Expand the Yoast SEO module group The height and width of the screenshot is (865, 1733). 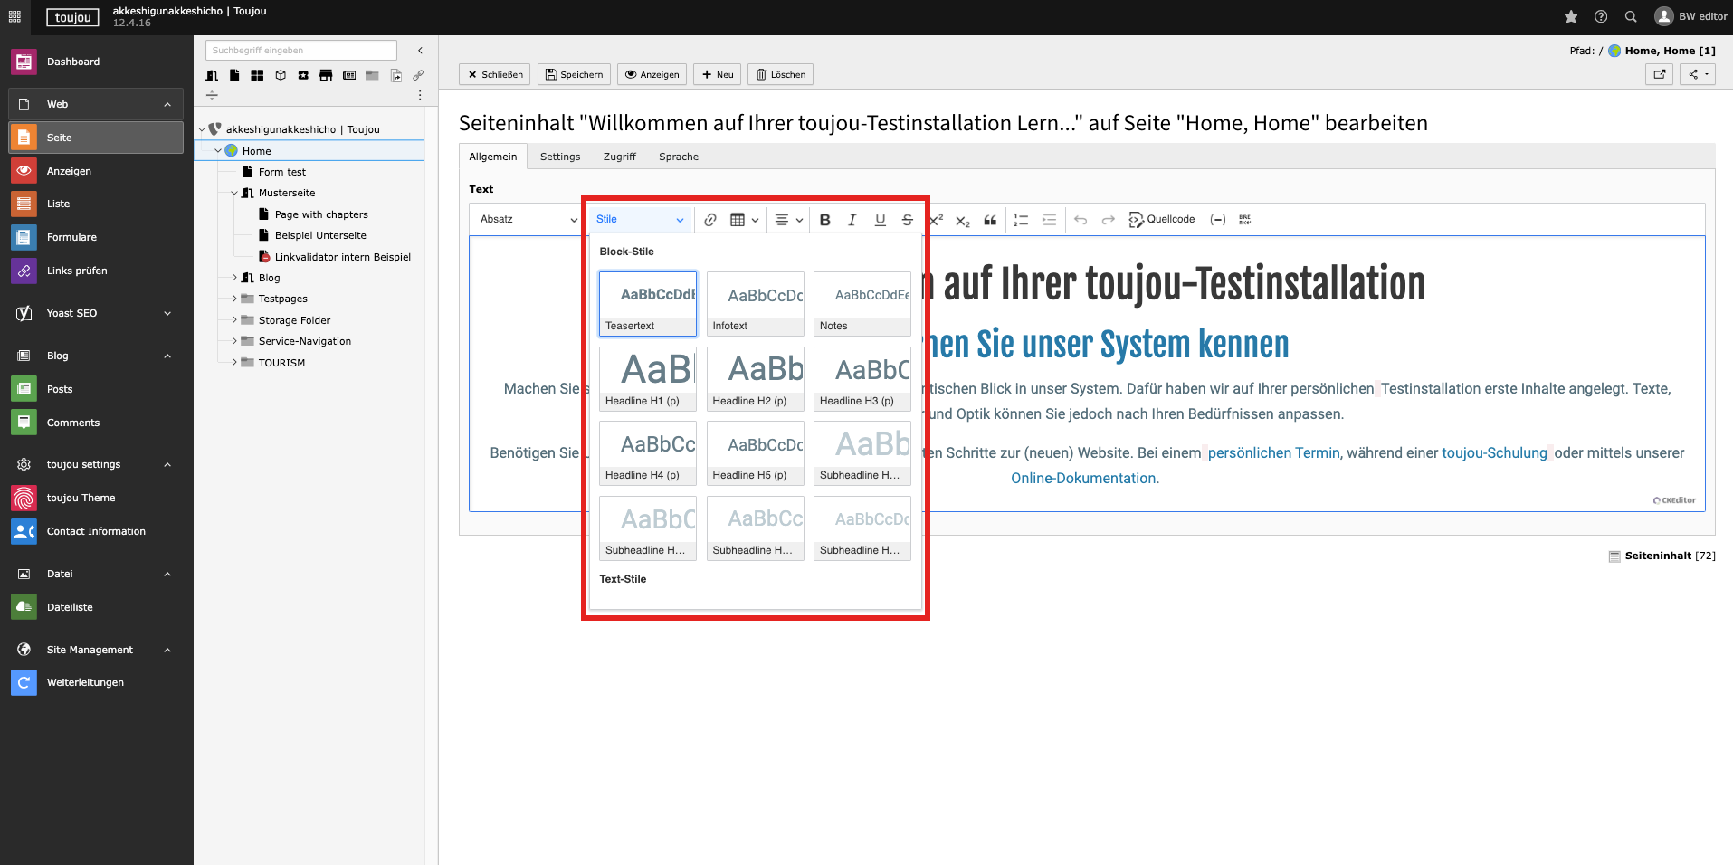(x=97, y=313)
